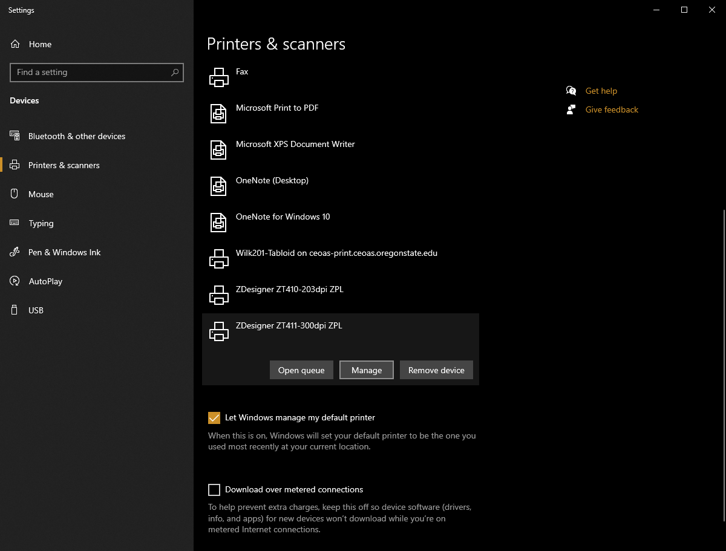Open the Bluetooth & other devices page
Image resolution: width=726 pixels, height=551 pixels.
[x=77, y=136]
